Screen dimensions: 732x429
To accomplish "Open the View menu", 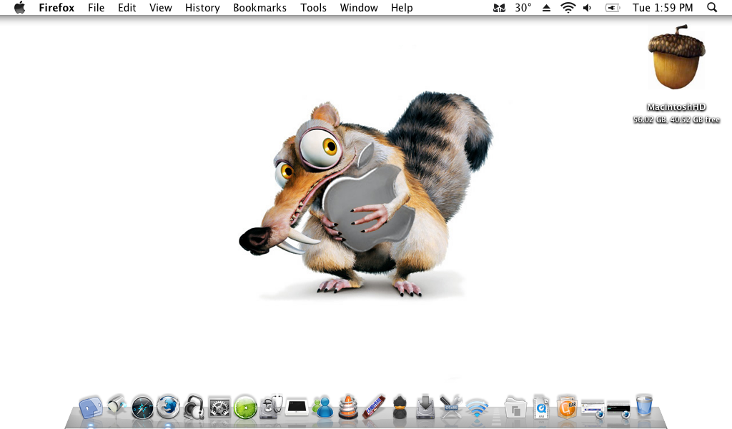I will pyautogui.click(x=161, y=7).
